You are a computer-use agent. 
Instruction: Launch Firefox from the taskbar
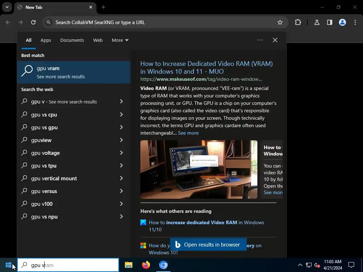(146, 265)
